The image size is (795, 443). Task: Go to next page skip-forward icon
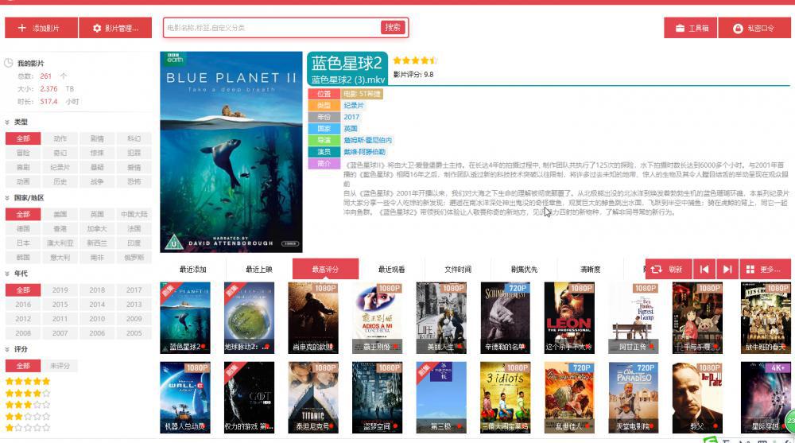coord(727,269)
